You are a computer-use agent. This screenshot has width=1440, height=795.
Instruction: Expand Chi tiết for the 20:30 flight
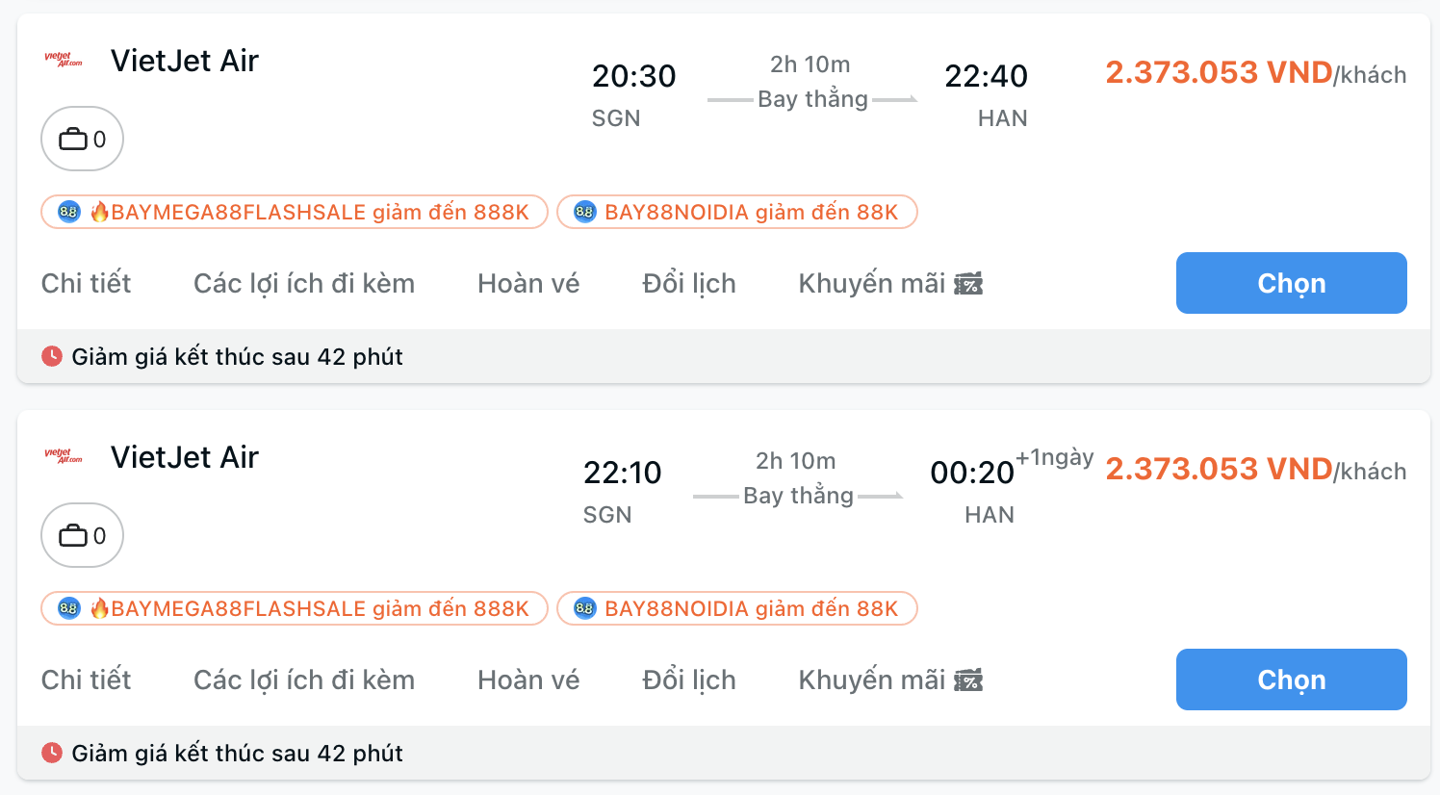pyautogui.click(x=86, y=284)
